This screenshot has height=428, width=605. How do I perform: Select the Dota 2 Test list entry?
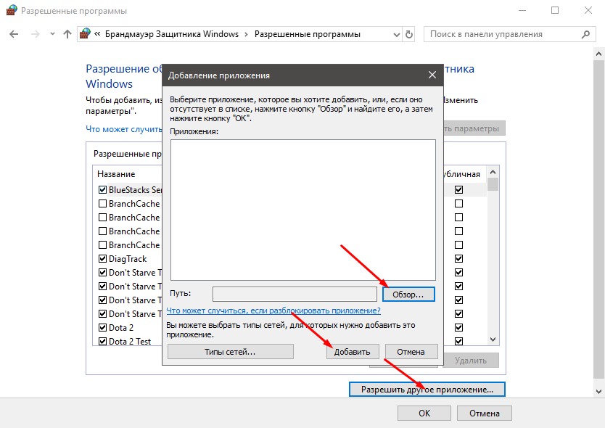pos(130,342)
